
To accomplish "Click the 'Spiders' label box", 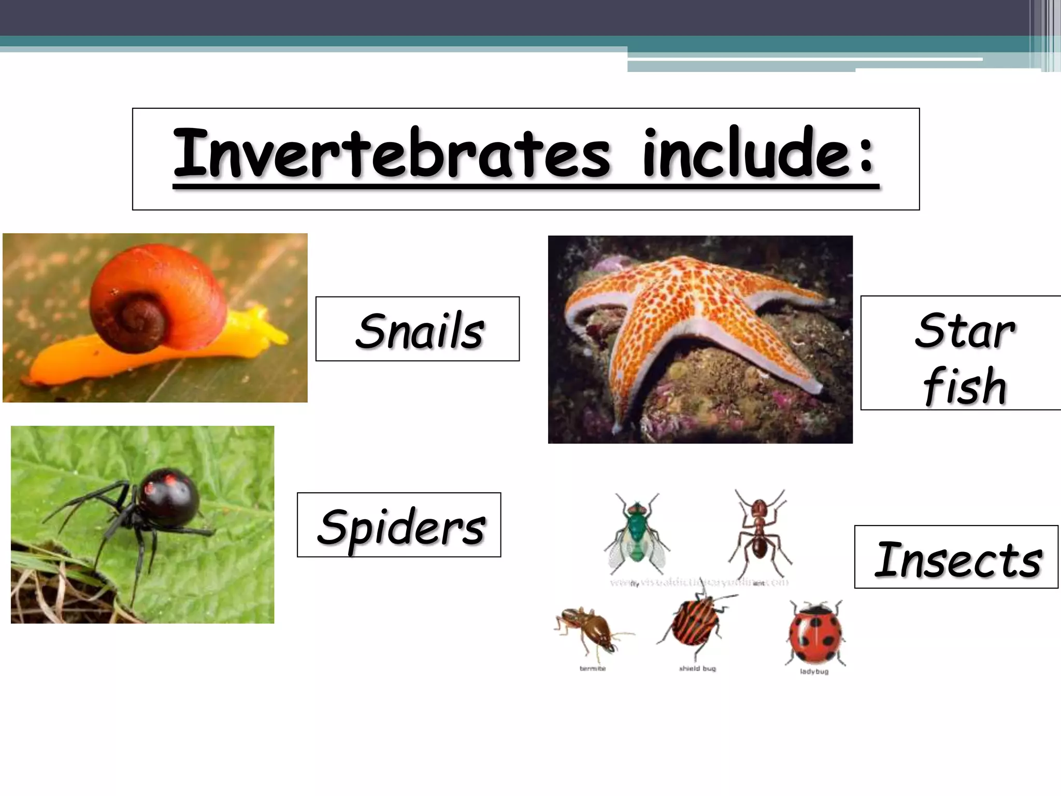I will coord(399,525).
